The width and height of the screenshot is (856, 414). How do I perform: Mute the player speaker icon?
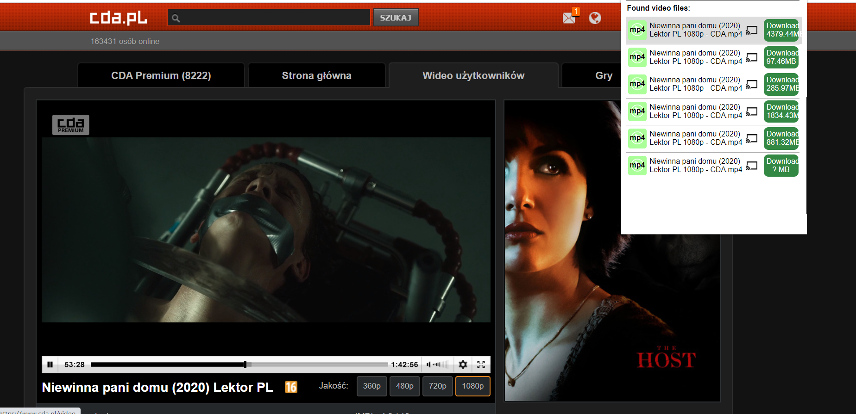coord(428,365)
